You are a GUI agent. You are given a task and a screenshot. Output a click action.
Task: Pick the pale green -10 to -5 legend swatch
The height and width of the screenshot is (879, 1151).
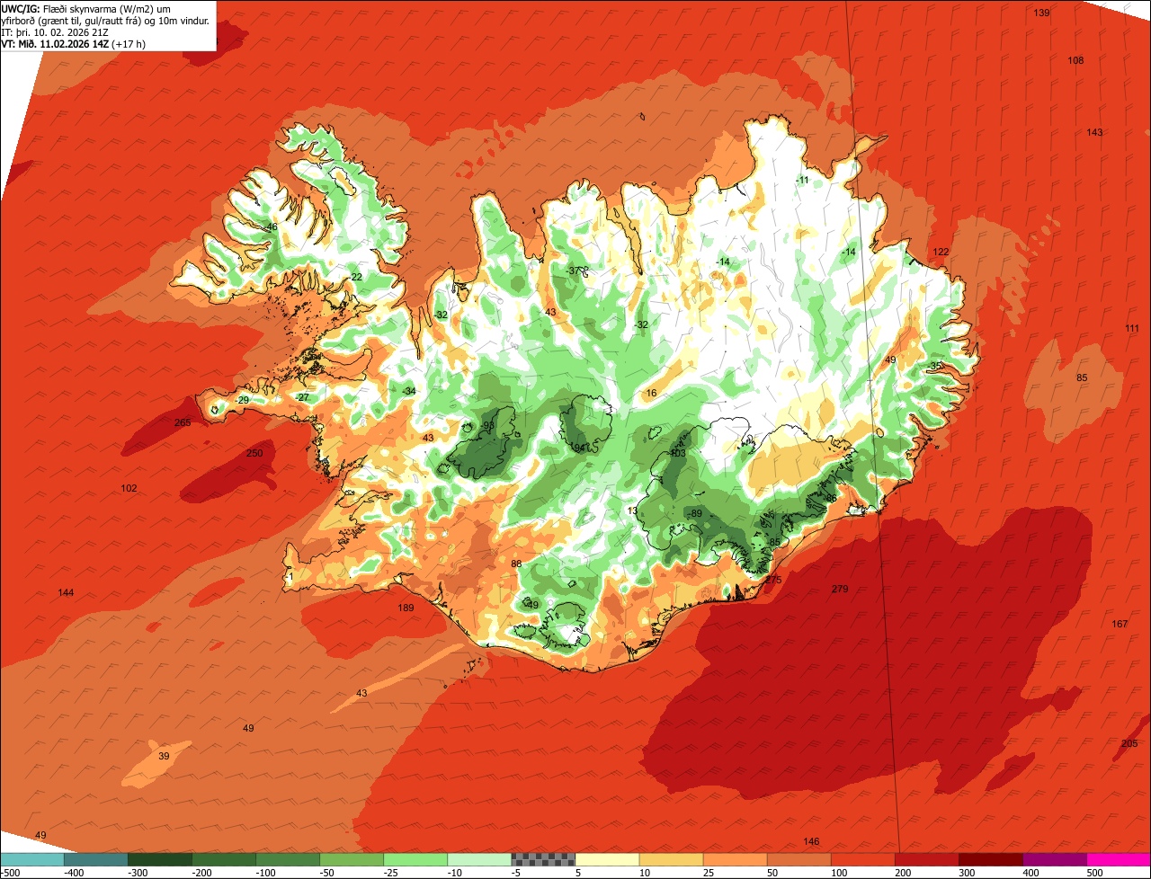(478, 859)
